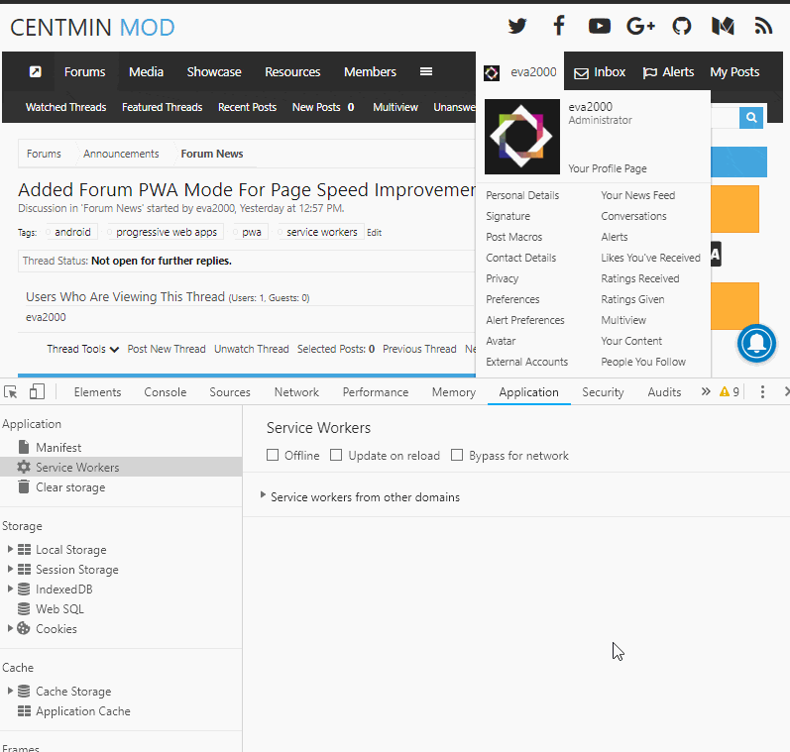Open My Posts link
790x752 pixels.
coord(734,72)
